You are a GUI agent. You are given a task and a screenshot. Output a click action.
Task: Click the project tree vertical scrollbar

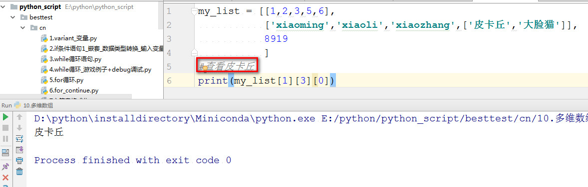[161, 15]
